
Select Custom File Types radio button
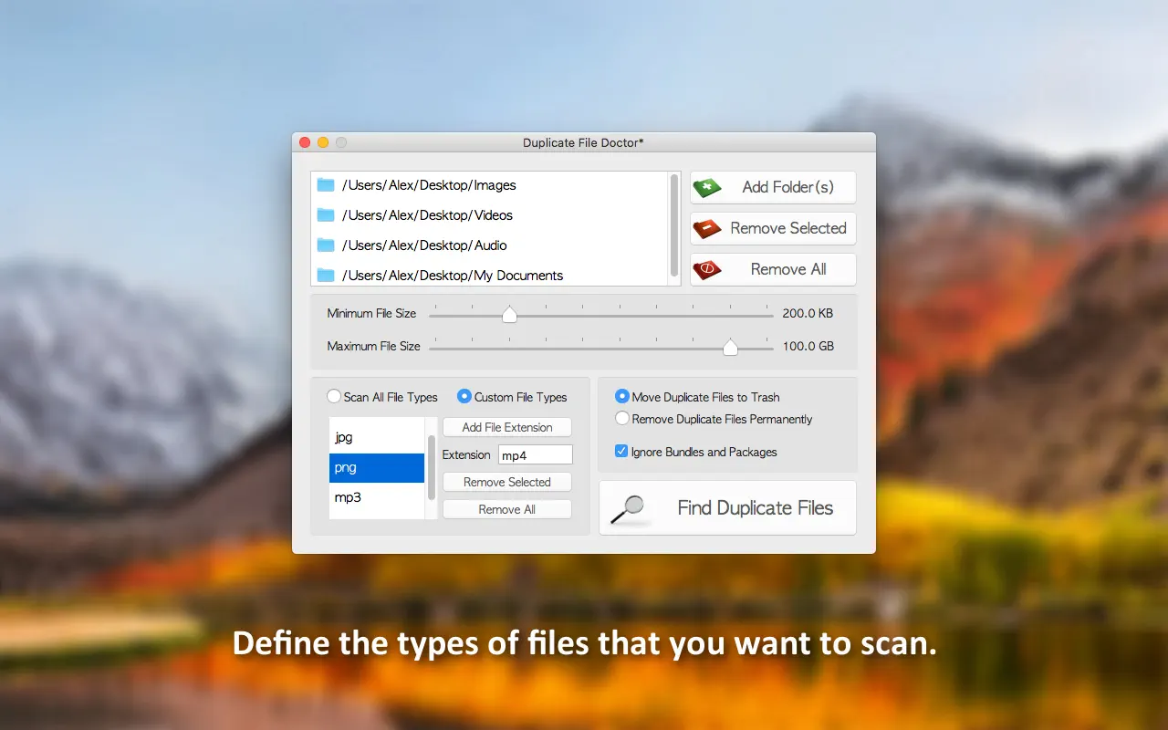tap(464, 397)
